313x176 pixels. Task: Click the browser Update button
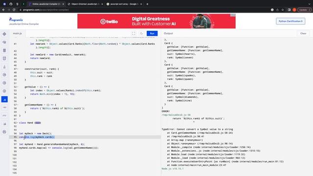(304, 10)
